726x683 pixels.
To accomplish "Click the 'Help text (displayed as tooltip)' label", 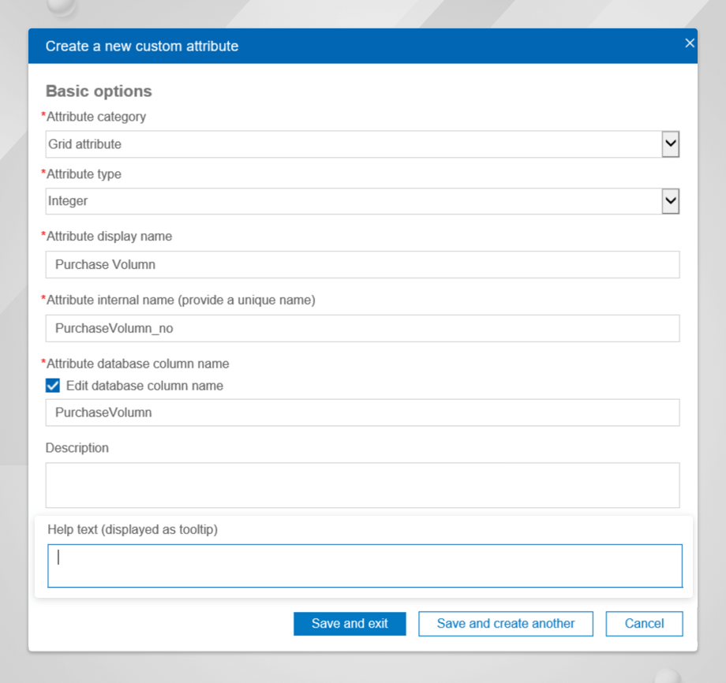I will [133, 529].
